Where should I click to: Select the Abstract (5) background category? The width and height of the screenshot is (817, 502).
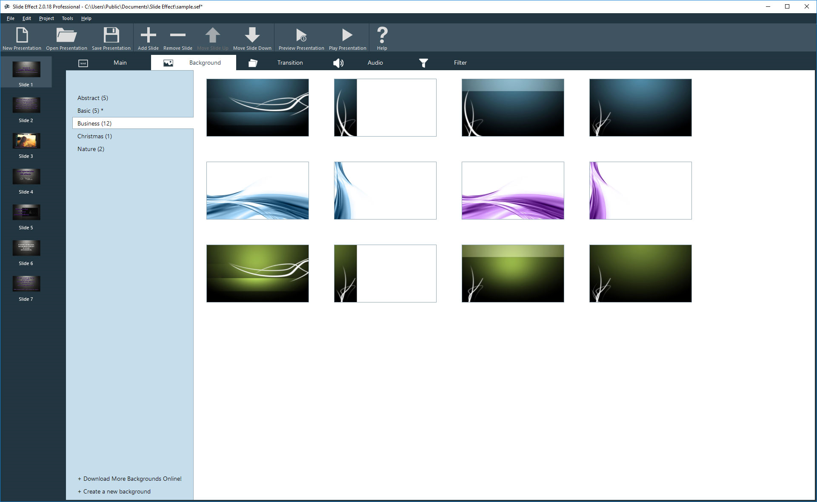pos(93,98)
